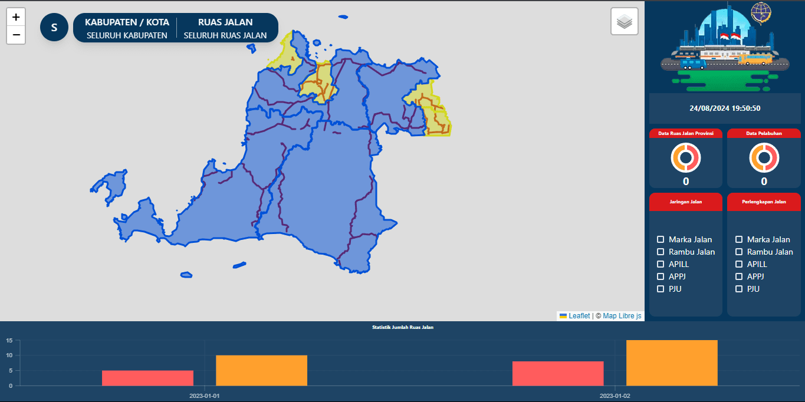
Task: Open the Kabupaten / Kota selector
Action: 127,28
